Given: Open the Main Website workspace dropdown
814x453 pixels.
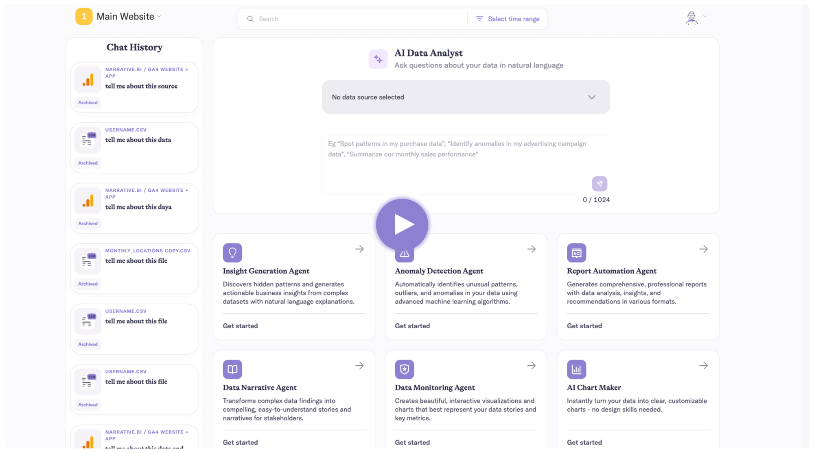Looking at the screenshot, I should (x=128, y=17).
